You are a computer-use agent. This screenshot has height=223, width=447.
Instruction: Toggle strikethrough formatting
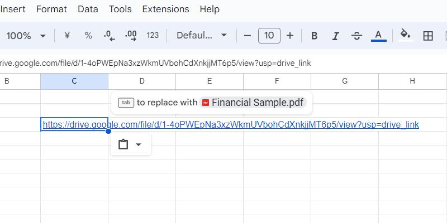[x=356, y=36]
